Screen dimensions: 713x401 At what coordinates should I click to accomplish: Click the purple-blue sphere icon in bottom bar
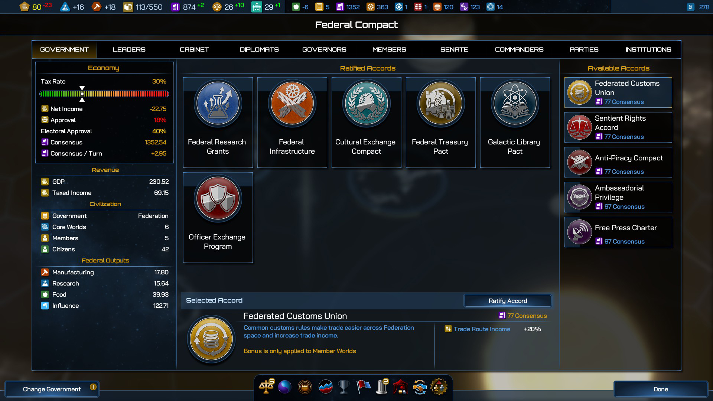[285, 387]
